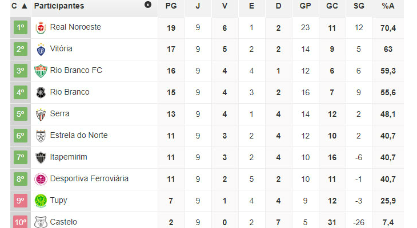Image resolution: width=417 pixels, height=228 pixels.
Task: Select the Castelo team name
Action: pos(63,222)
